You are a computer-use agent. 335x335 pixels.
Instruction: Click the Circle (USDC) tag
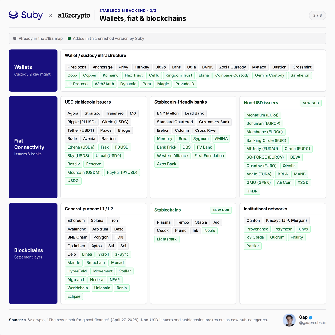point(115,122)
